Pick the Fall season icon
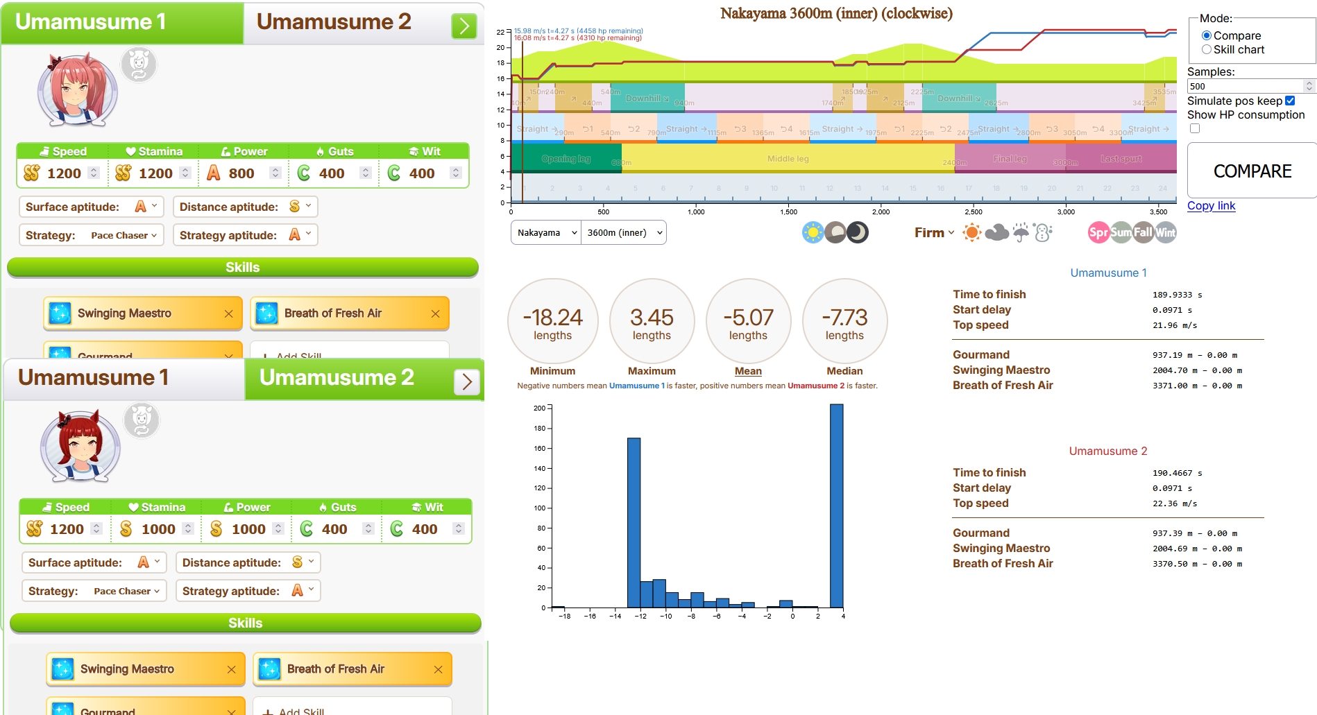This screenshot has height=715, width=1317. pos(1143,232)
